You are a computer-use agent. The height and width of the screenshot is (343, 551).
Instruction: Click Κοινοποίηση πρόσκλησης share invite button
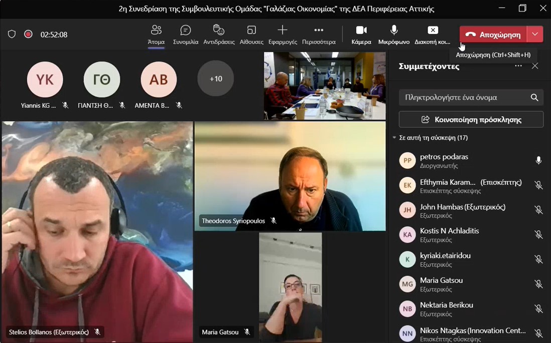[x=471, y=120]
